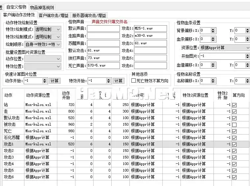
Task: Click the empty 攻击6 sound field
Action: point(151,66)
